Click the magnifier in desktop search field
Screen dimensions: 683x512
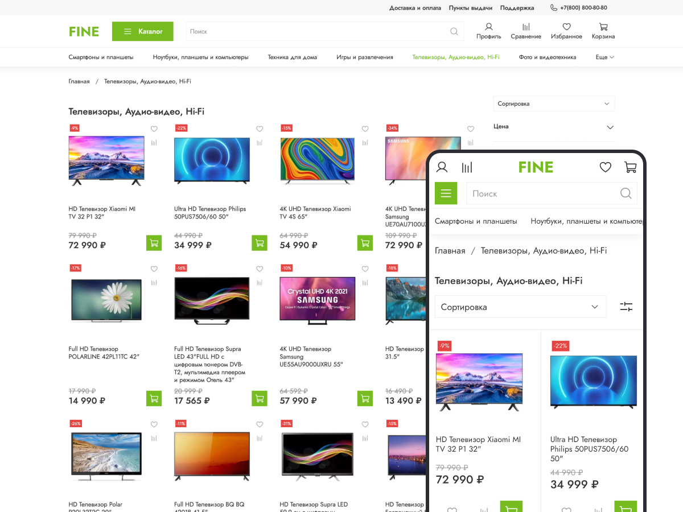[x=454, y=32]
